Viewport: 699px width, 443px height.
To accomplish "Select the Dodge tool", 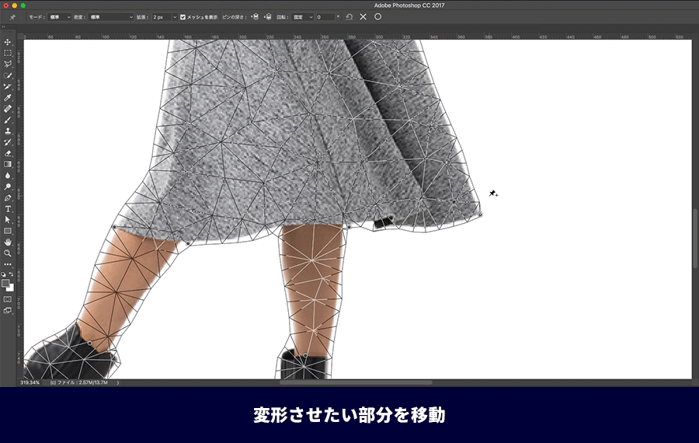I will coord(8,187).
